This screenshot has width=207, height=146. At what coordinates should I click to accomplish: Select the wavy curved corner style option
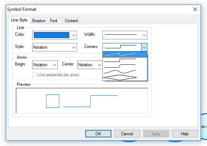pyautogui.click(x=125, y=72)
